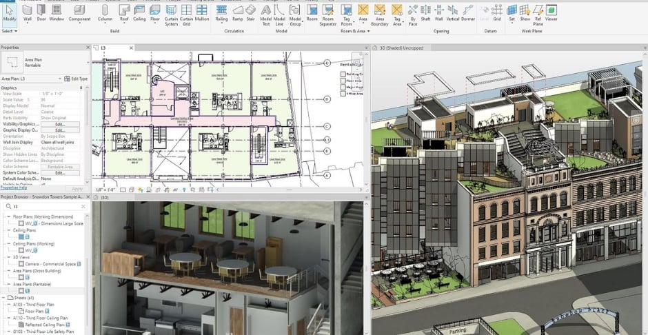Select the By Face opening tool
The width and height of the screenshot is (648, 335).
[412, 16]
